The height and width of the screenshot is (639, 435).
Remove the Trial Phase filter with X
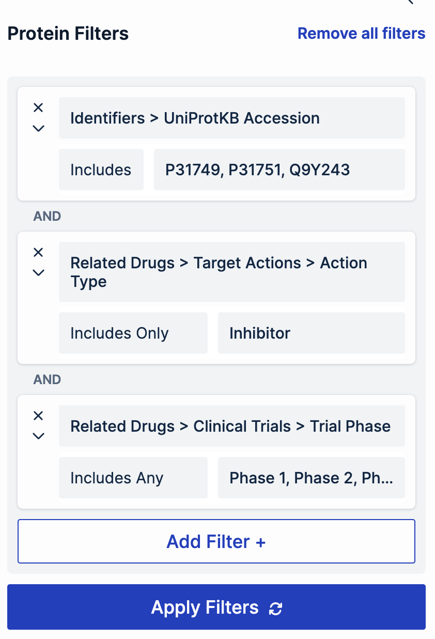point(38,416)
